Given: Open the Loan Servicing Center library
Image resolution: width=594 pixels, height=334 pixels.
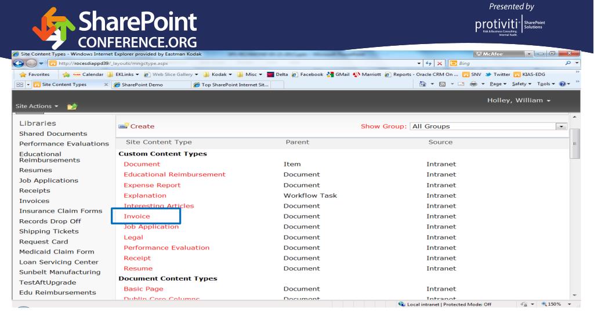Looking at the screenshot, I should (59, 262).
